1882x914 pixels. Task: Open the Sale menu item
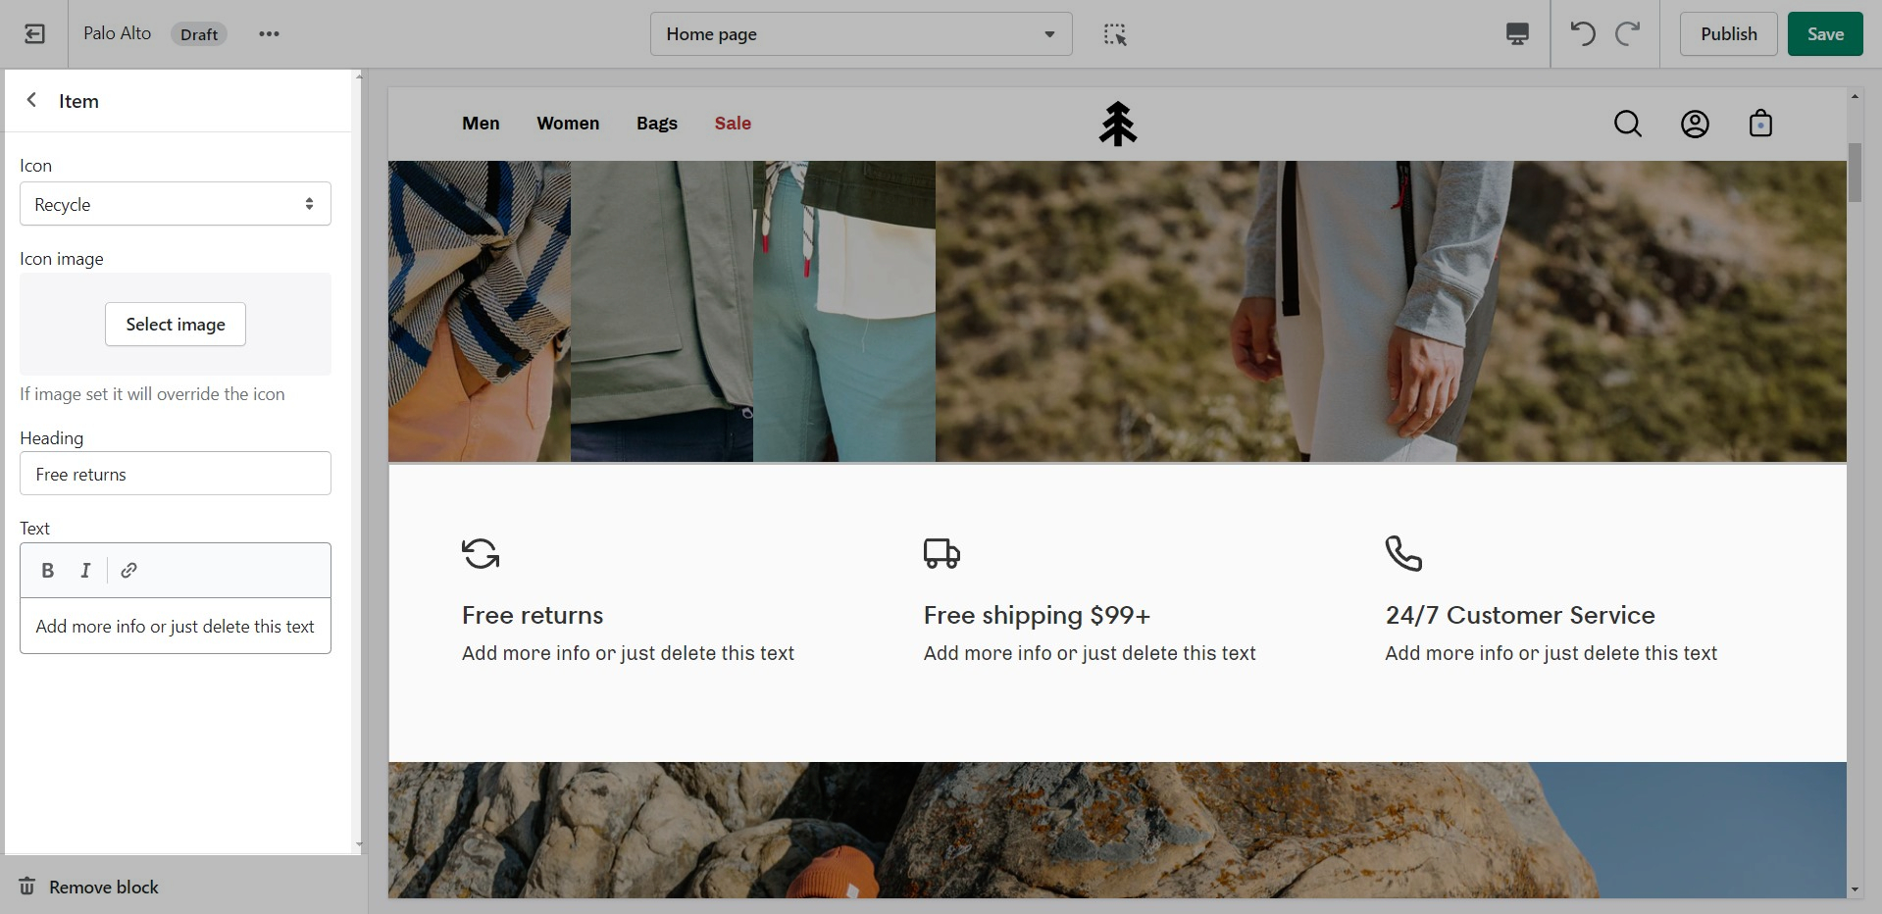click(x=733, y=124)
